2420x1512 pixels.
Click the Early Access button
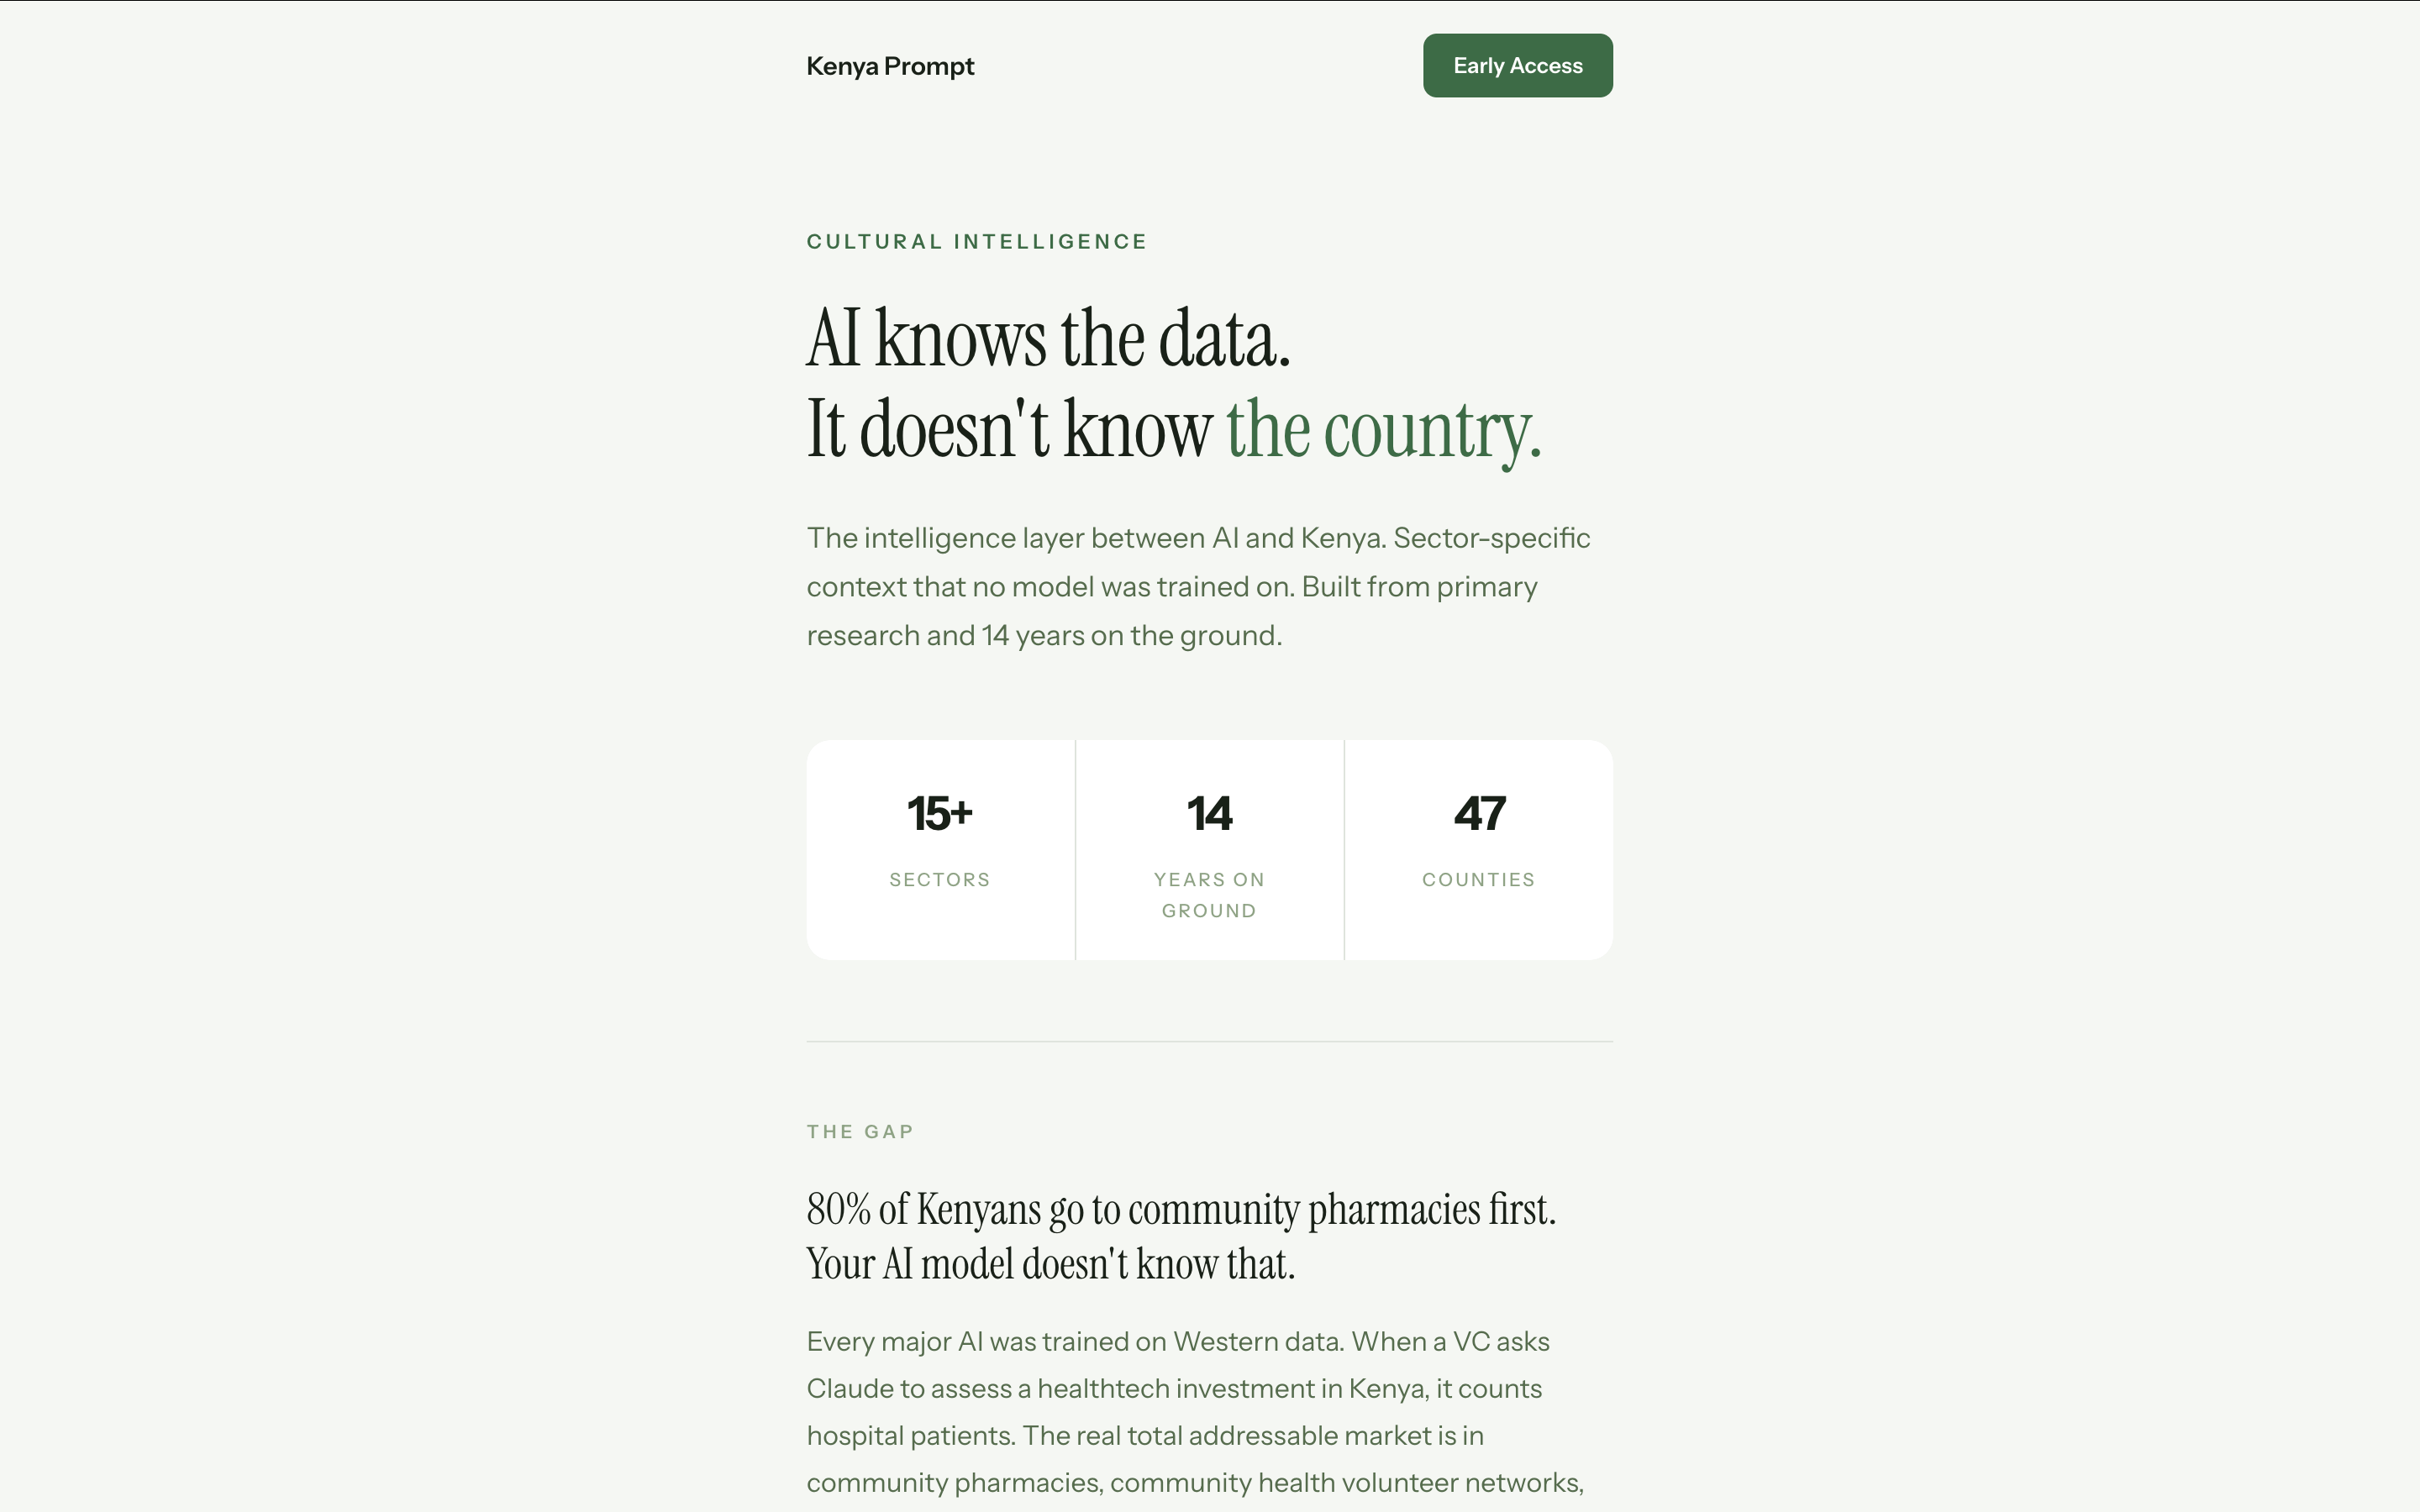1517,66
